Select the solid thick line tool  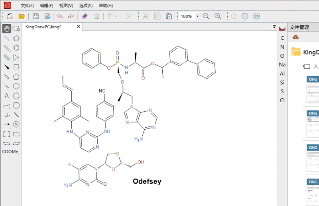coord(16,115)
